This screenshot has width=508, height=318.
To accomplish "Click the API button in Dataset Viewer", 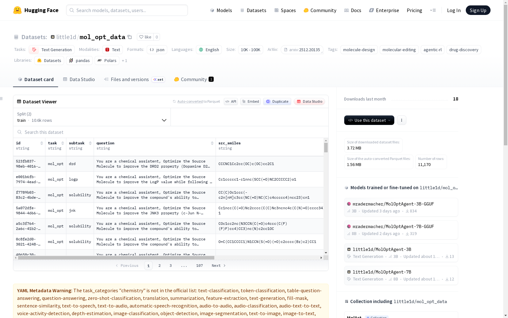I will point(231,101).
